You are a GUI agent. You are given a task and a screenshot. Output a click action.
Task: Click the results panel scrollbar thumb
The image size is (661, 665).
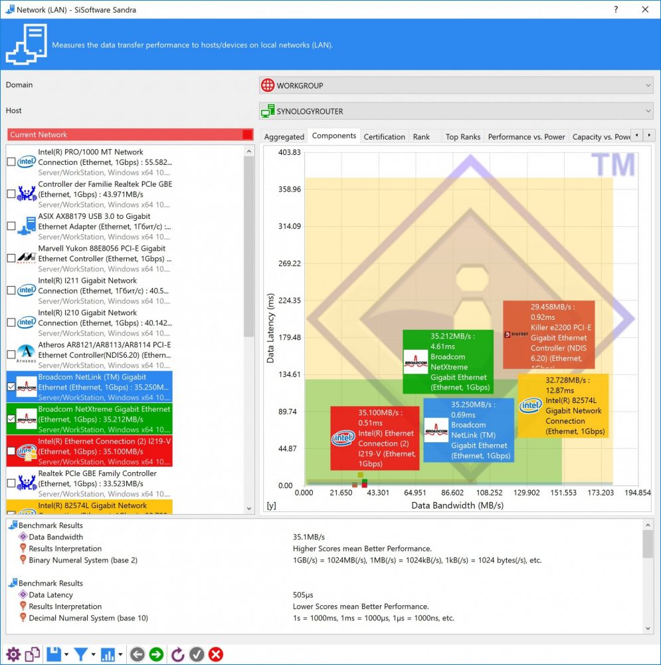pos(648,544)
